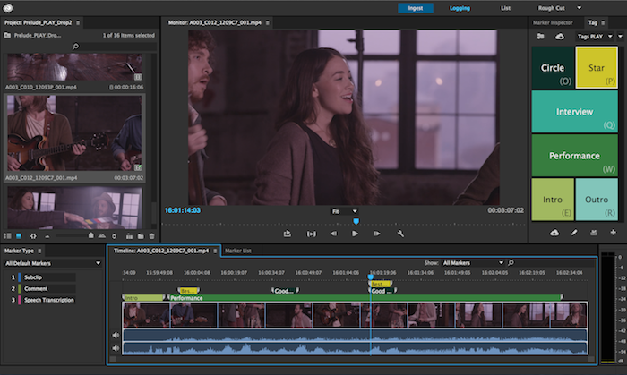Apply the Interview tag
Image resolution: width=627 pixels, height=375 pixels.
(x=574, y=111)
